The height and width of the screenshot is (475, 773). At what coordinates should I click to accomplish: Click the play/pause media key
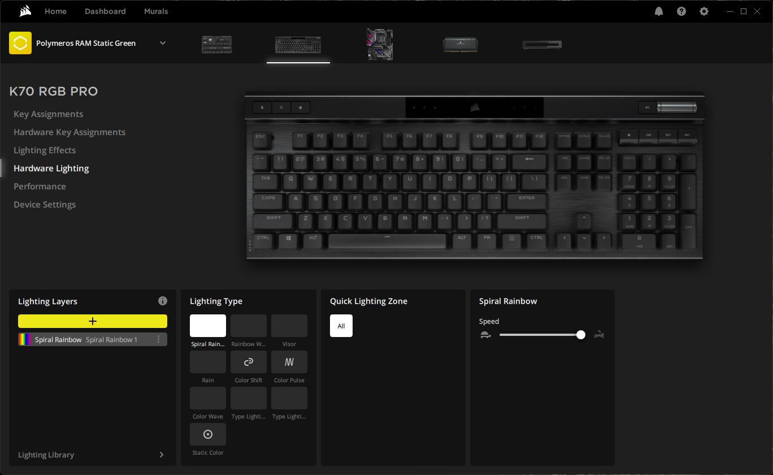(x=668, y=135)
